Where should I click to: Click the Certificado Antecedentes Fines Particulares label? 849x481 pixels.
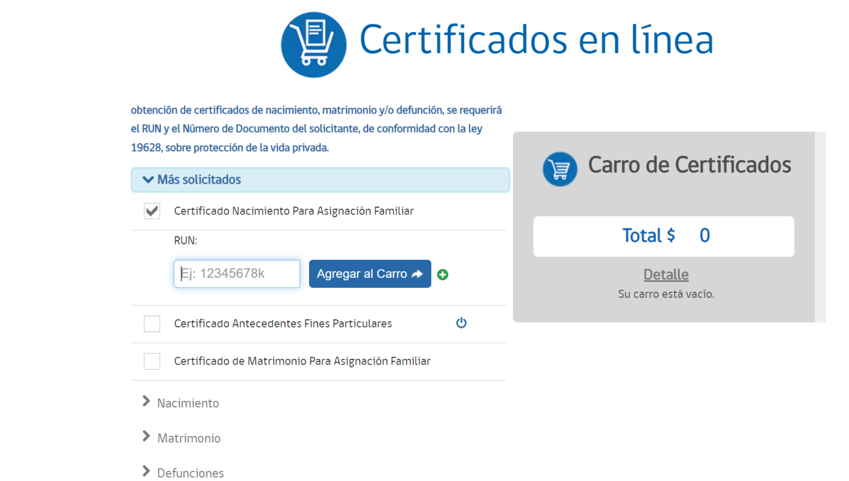283,324
